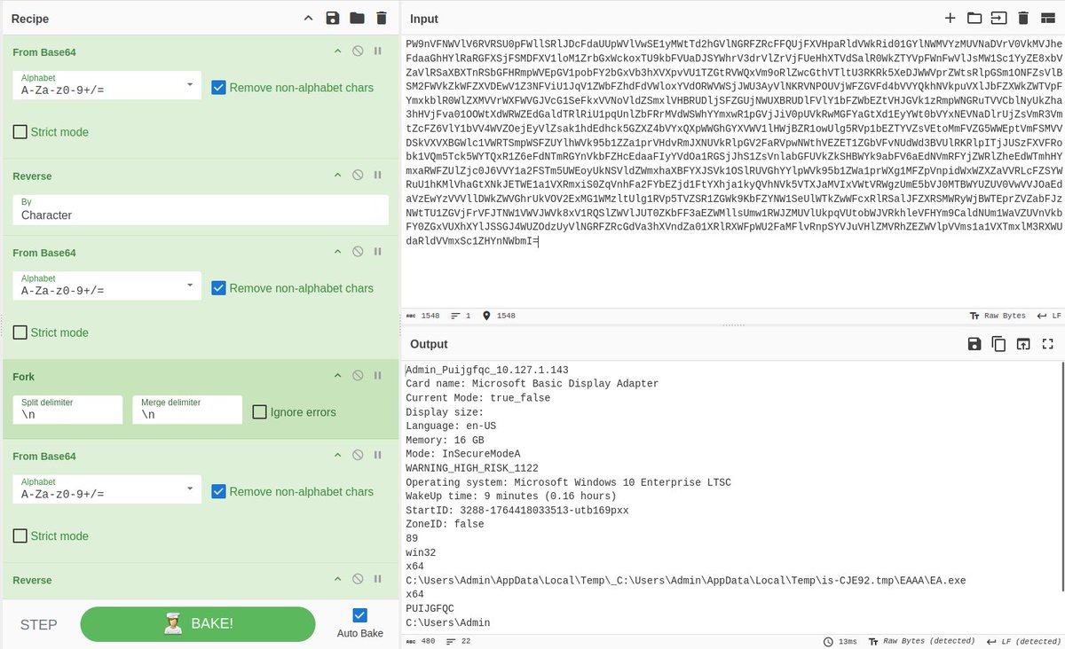The width and height of the screenshot is (1065, 649).
Task: Load a saved recipe from the folder icon
Action: pyautogui.click(x=355, y=18)
